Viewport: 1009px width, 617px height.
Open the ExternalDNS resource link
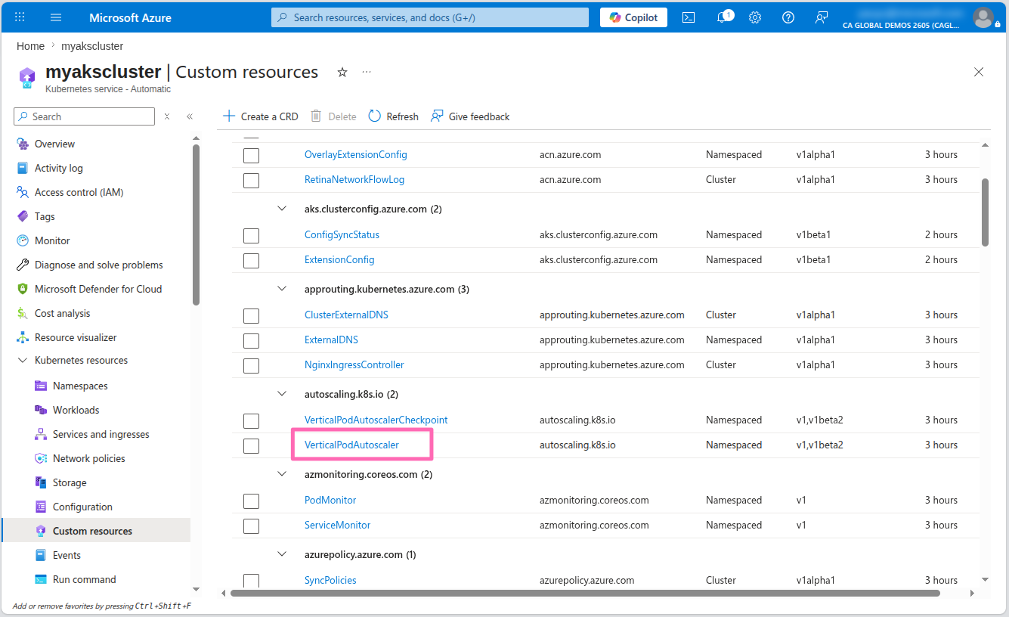point(331,340)
